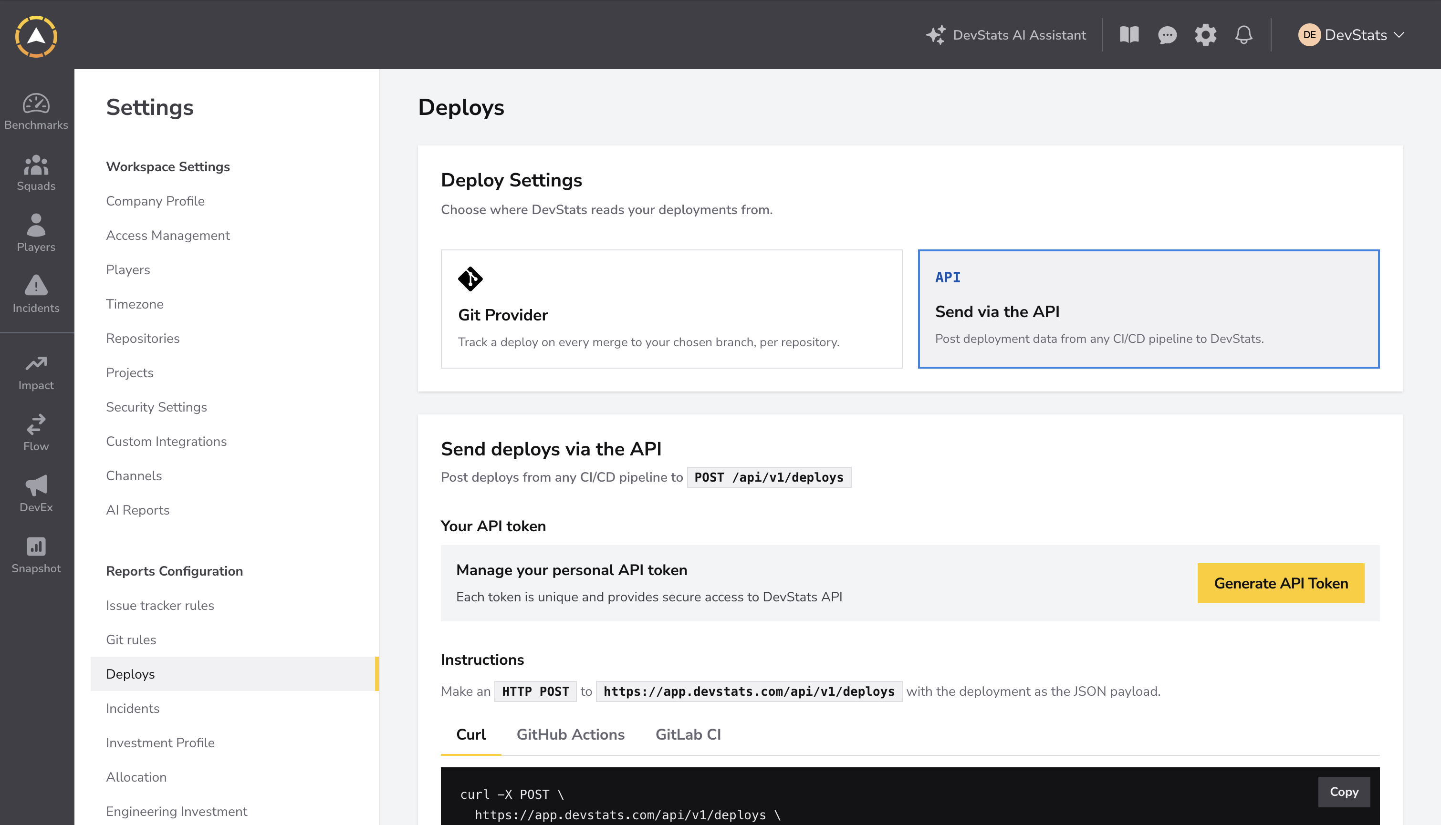The image size is (1441, 825).
Task: Open AI Reports settings
Action: pos(138,510)
